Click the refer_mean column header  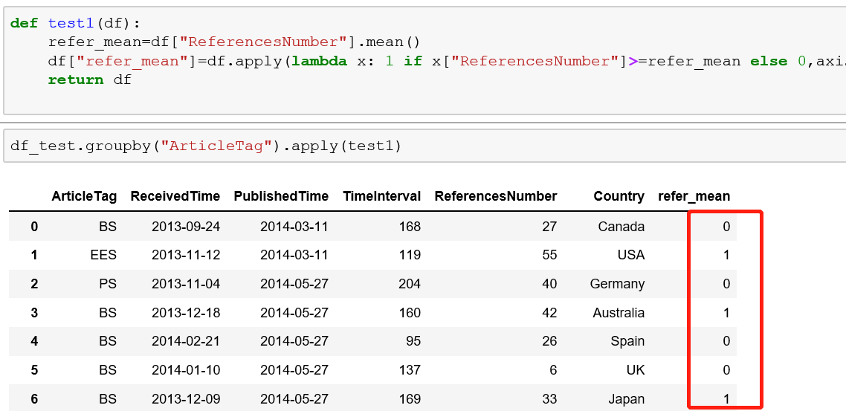pos(694,196)
